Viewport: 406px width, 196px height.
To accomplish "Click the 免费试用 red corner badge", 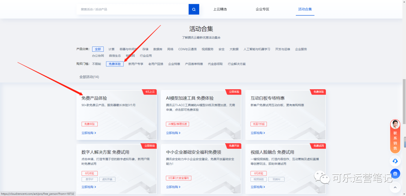I will [x=318, y=146].
